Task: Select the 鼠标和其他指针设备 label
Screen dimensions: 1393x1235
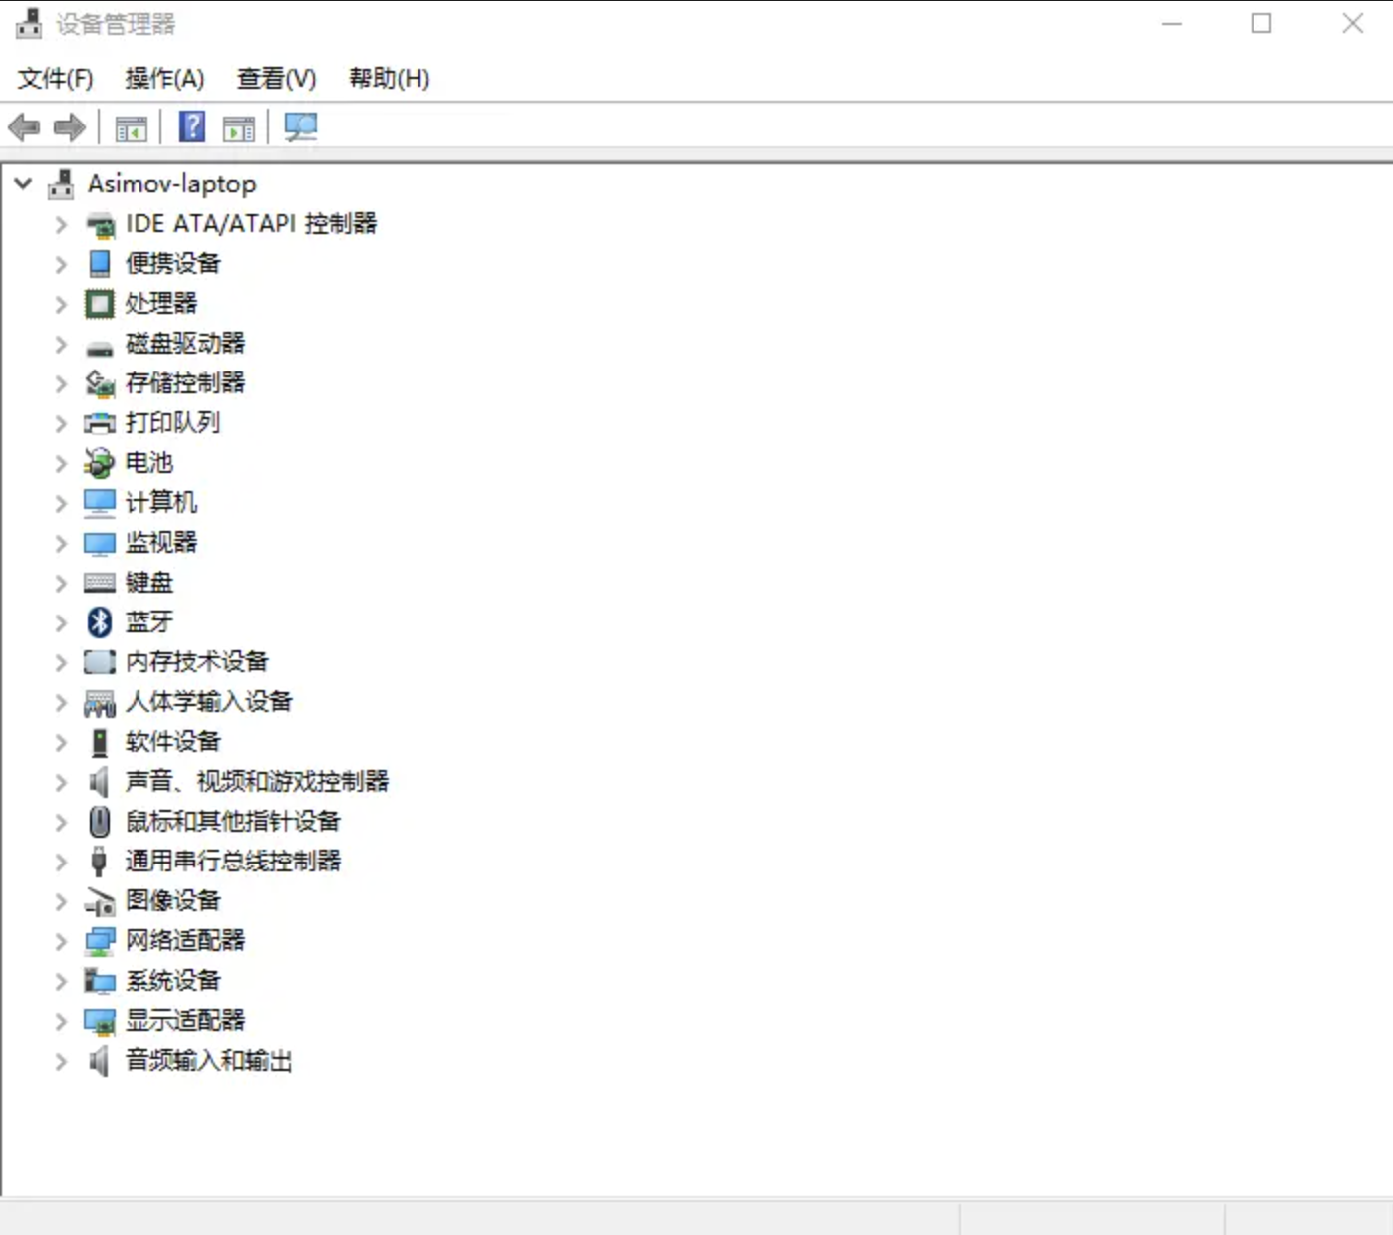Action: (x=232, y=822)
